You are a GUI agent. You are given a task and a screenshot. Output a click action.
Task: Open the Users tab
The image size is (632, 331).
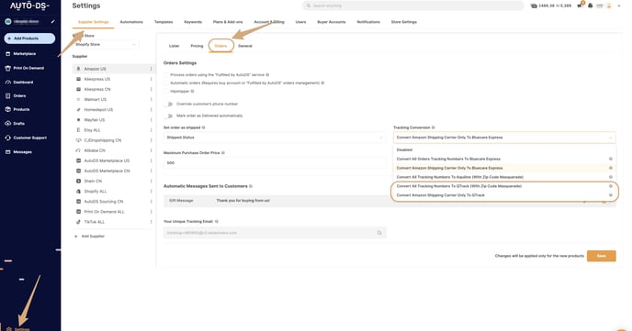[300, 22]
